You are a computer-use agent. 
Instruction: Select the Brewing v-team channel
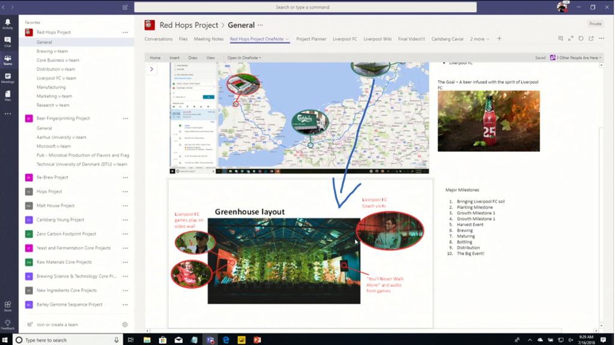[x=52, y=51]
